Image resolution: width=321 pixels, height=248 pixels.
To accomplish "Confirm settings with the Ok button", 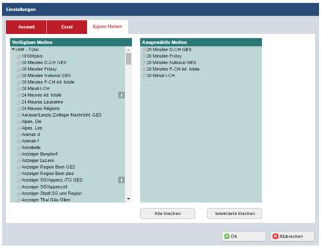I will pos(244,236).
